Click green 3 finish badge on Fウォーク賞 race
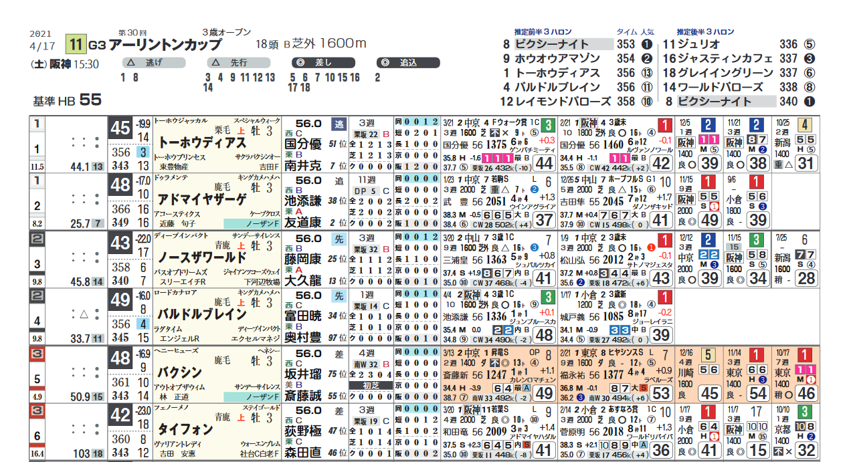The image size is (847, 462). pyautogui.click(x=548, y=125)
